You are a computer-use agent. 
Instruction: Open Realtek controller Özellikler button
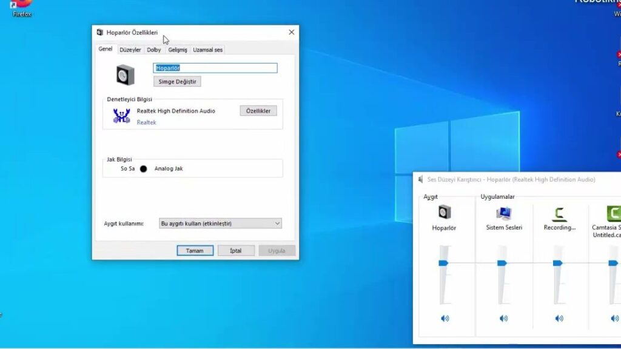point(258,111)
